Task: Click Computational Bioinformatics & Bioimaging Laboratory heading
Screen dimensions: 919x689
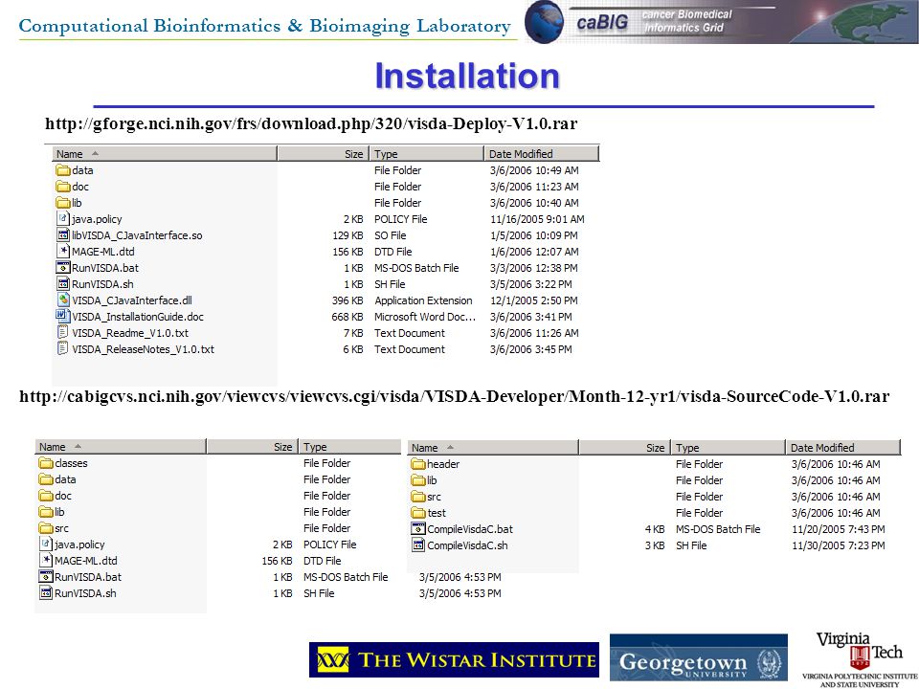Action: (x=265, y=26)
